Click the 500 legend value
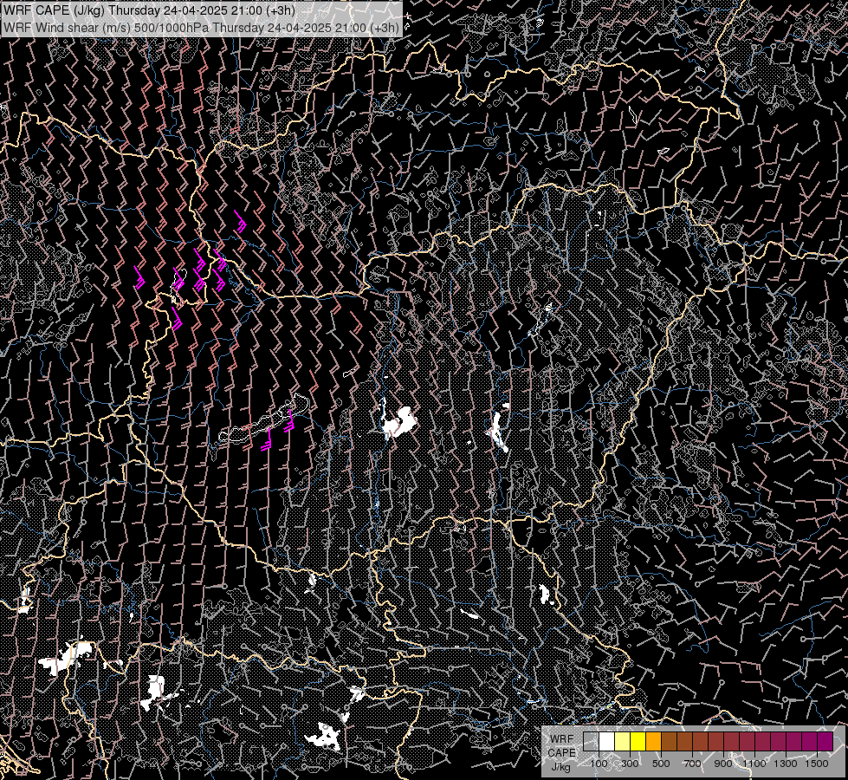This screenshot has width=848, height=780. point(661,764)
